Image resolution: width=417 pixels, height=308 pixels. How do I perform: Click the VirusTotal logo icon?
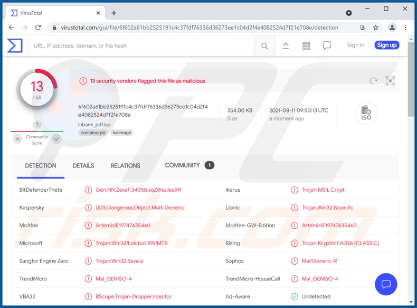point(15,45)
